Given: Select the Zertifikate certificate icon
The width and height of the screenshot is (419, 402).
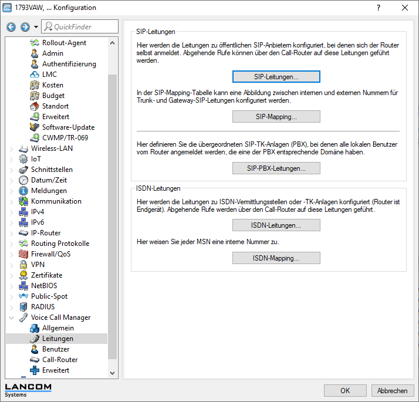Looking at the screenshot, I should point(23,275).
